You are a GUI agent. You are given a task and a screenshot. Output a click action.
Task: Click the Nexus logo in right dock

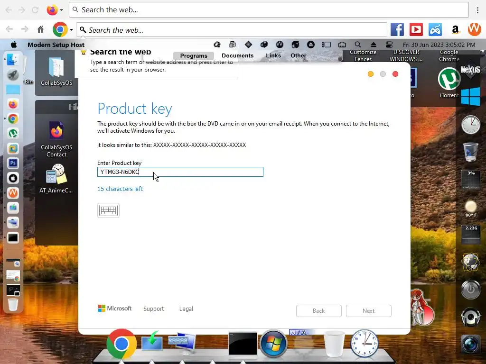[x=470, y=70]
